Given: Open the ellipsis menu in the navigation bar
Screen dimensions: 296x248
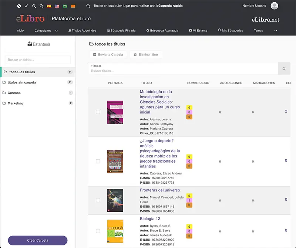Looking at the screenshot, I should [275, 31].
